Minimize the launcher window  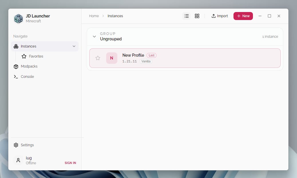pyautogui.click(x=260, y=16)
